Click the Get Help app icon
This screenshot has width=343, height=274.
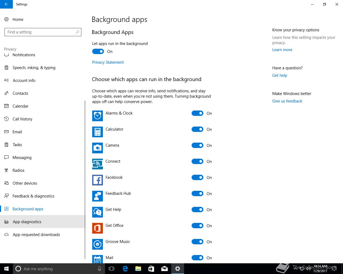(x=98, y=212)
